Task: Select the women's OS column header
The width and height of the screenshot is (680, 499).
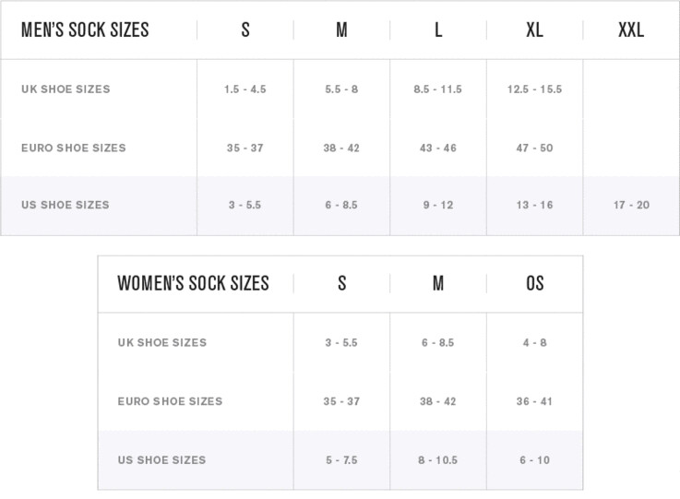Action: (x=534, y=283)
